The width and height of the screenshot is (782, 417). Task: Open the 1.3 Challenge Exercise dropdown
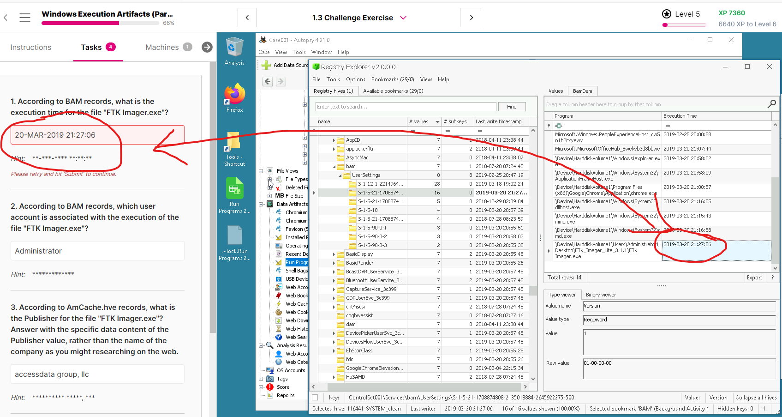tap(403, 18)
